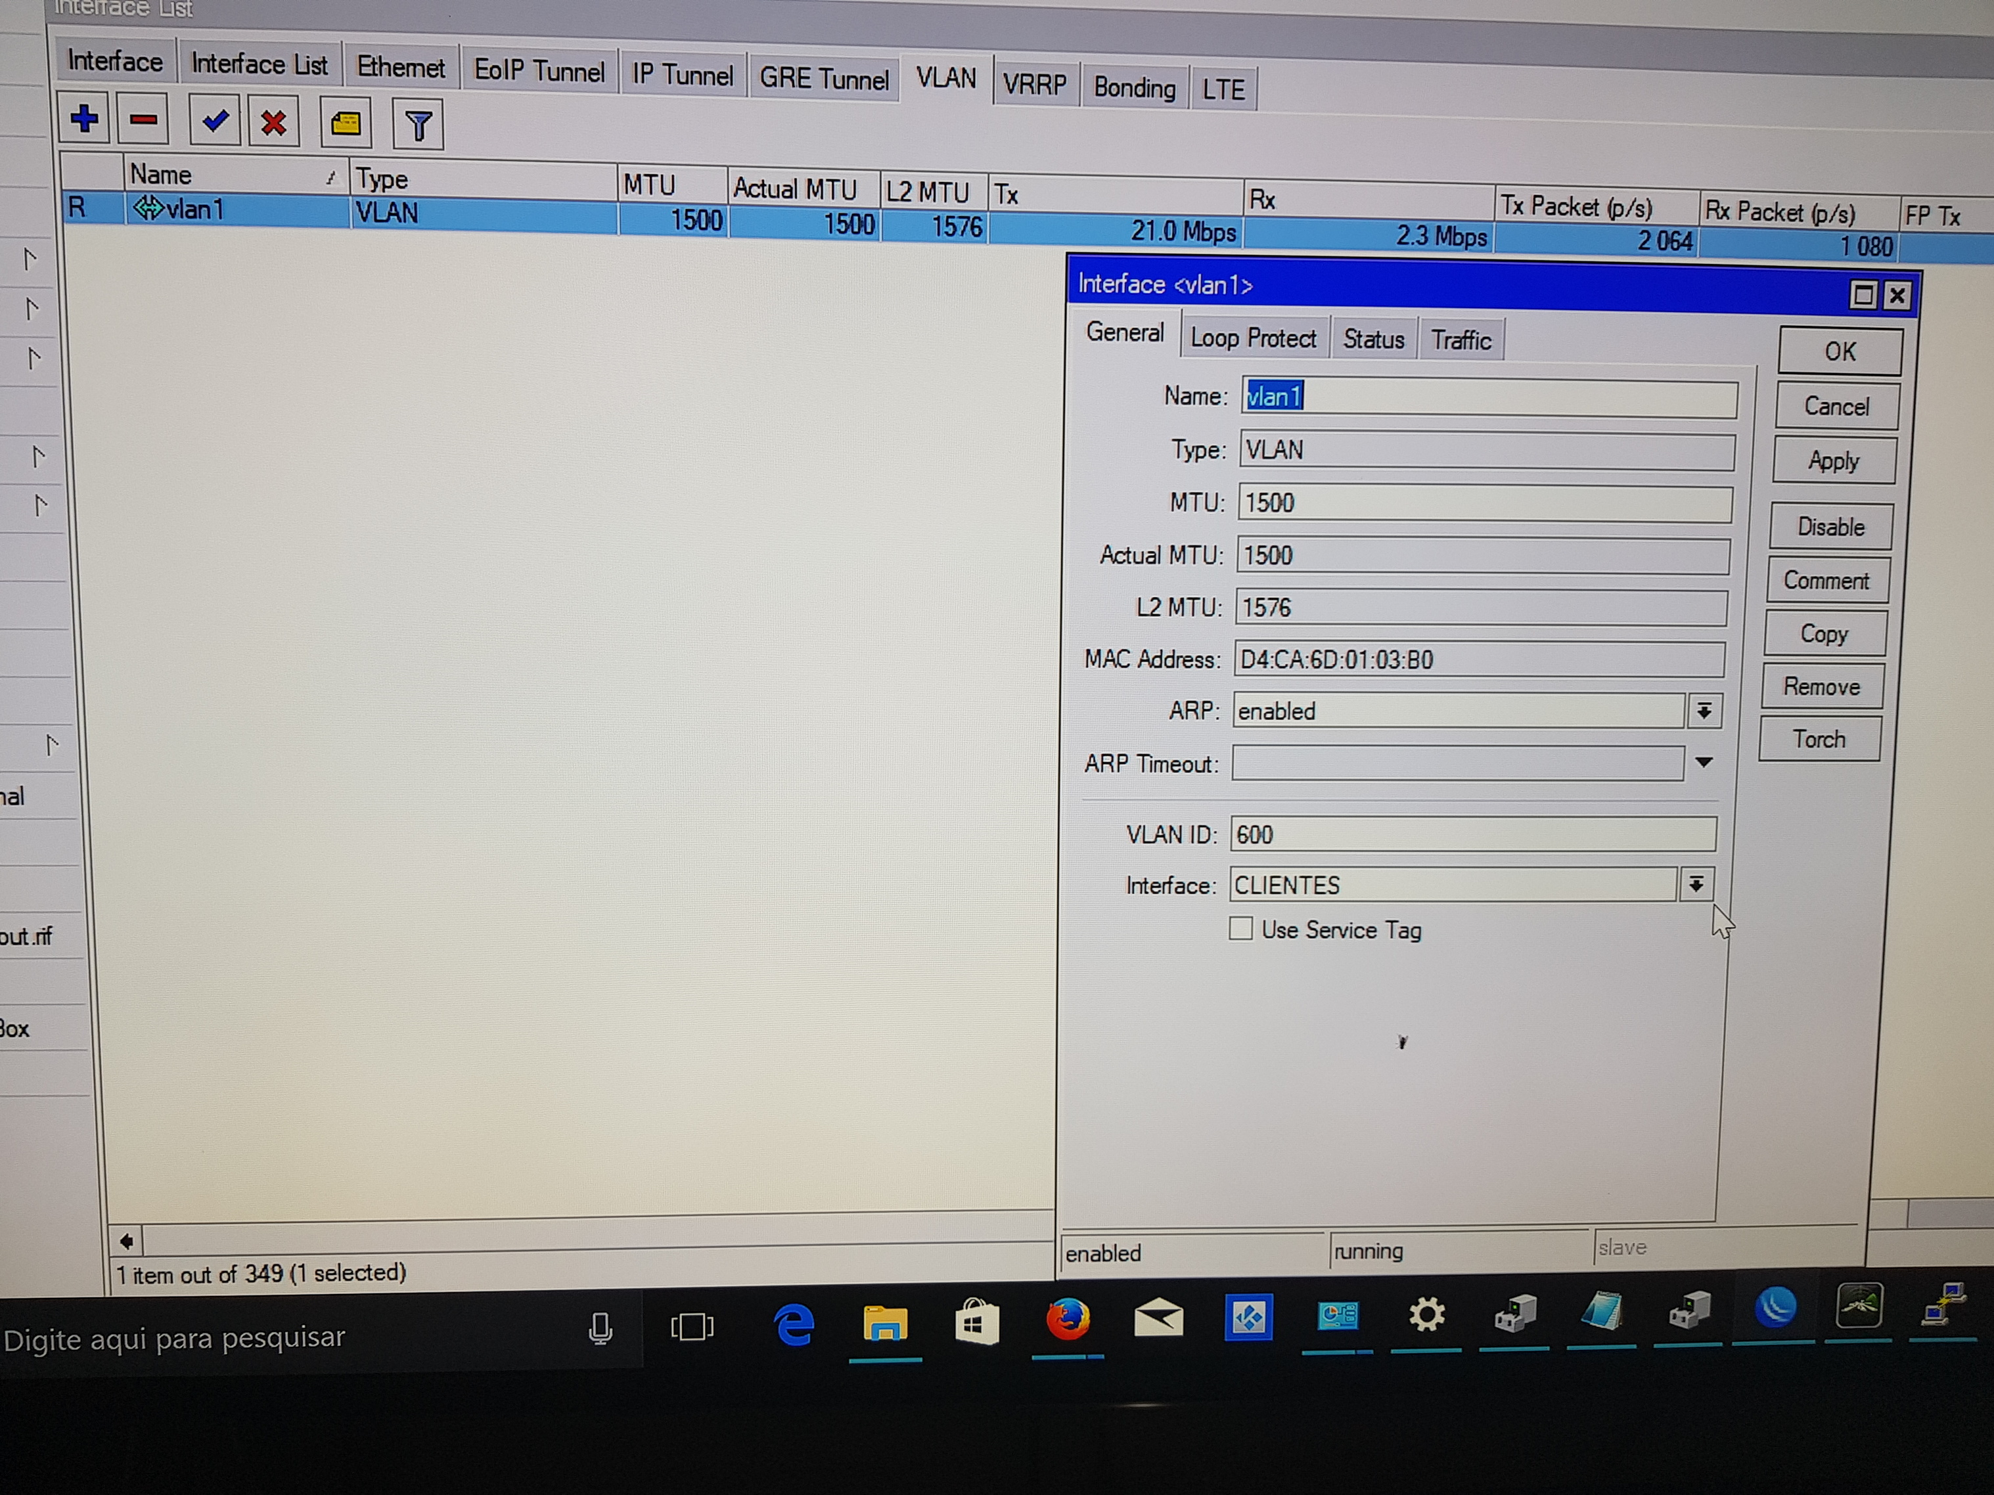Open the Ethernet tab in Interface List
The height and width of the screenshot is (1495, 1994).
click(x=400, y=68)
